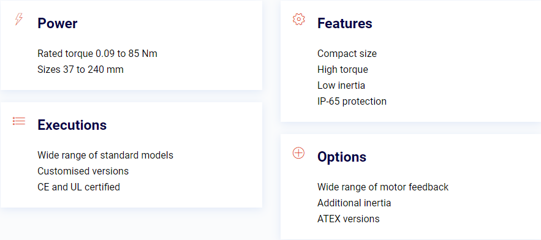Click the IP-65 protection line

click(352, 102)
